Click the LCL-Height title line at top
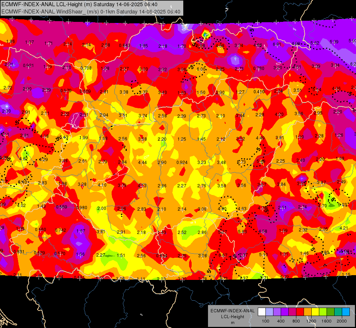 [79, 4]
